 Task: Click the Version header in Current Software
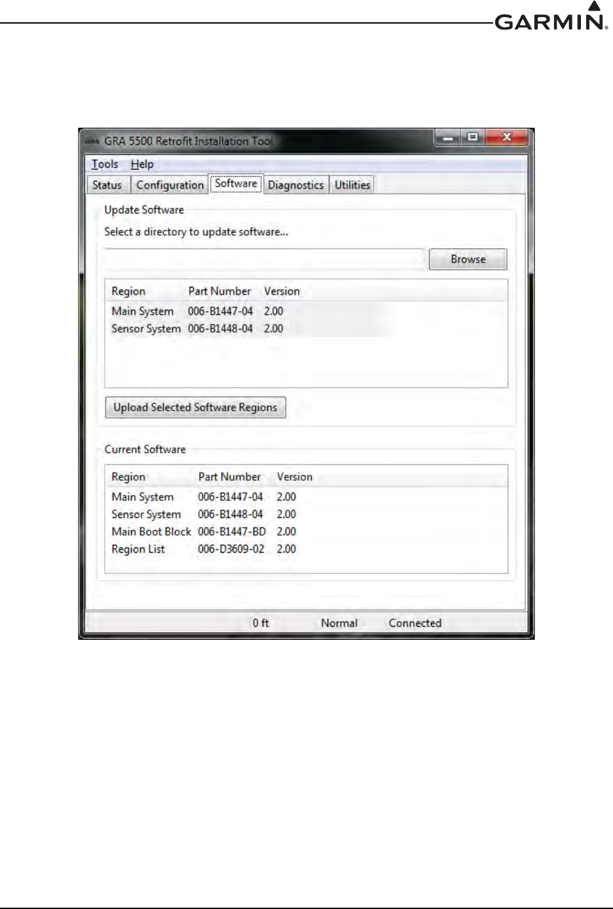[x=294, y=477]
